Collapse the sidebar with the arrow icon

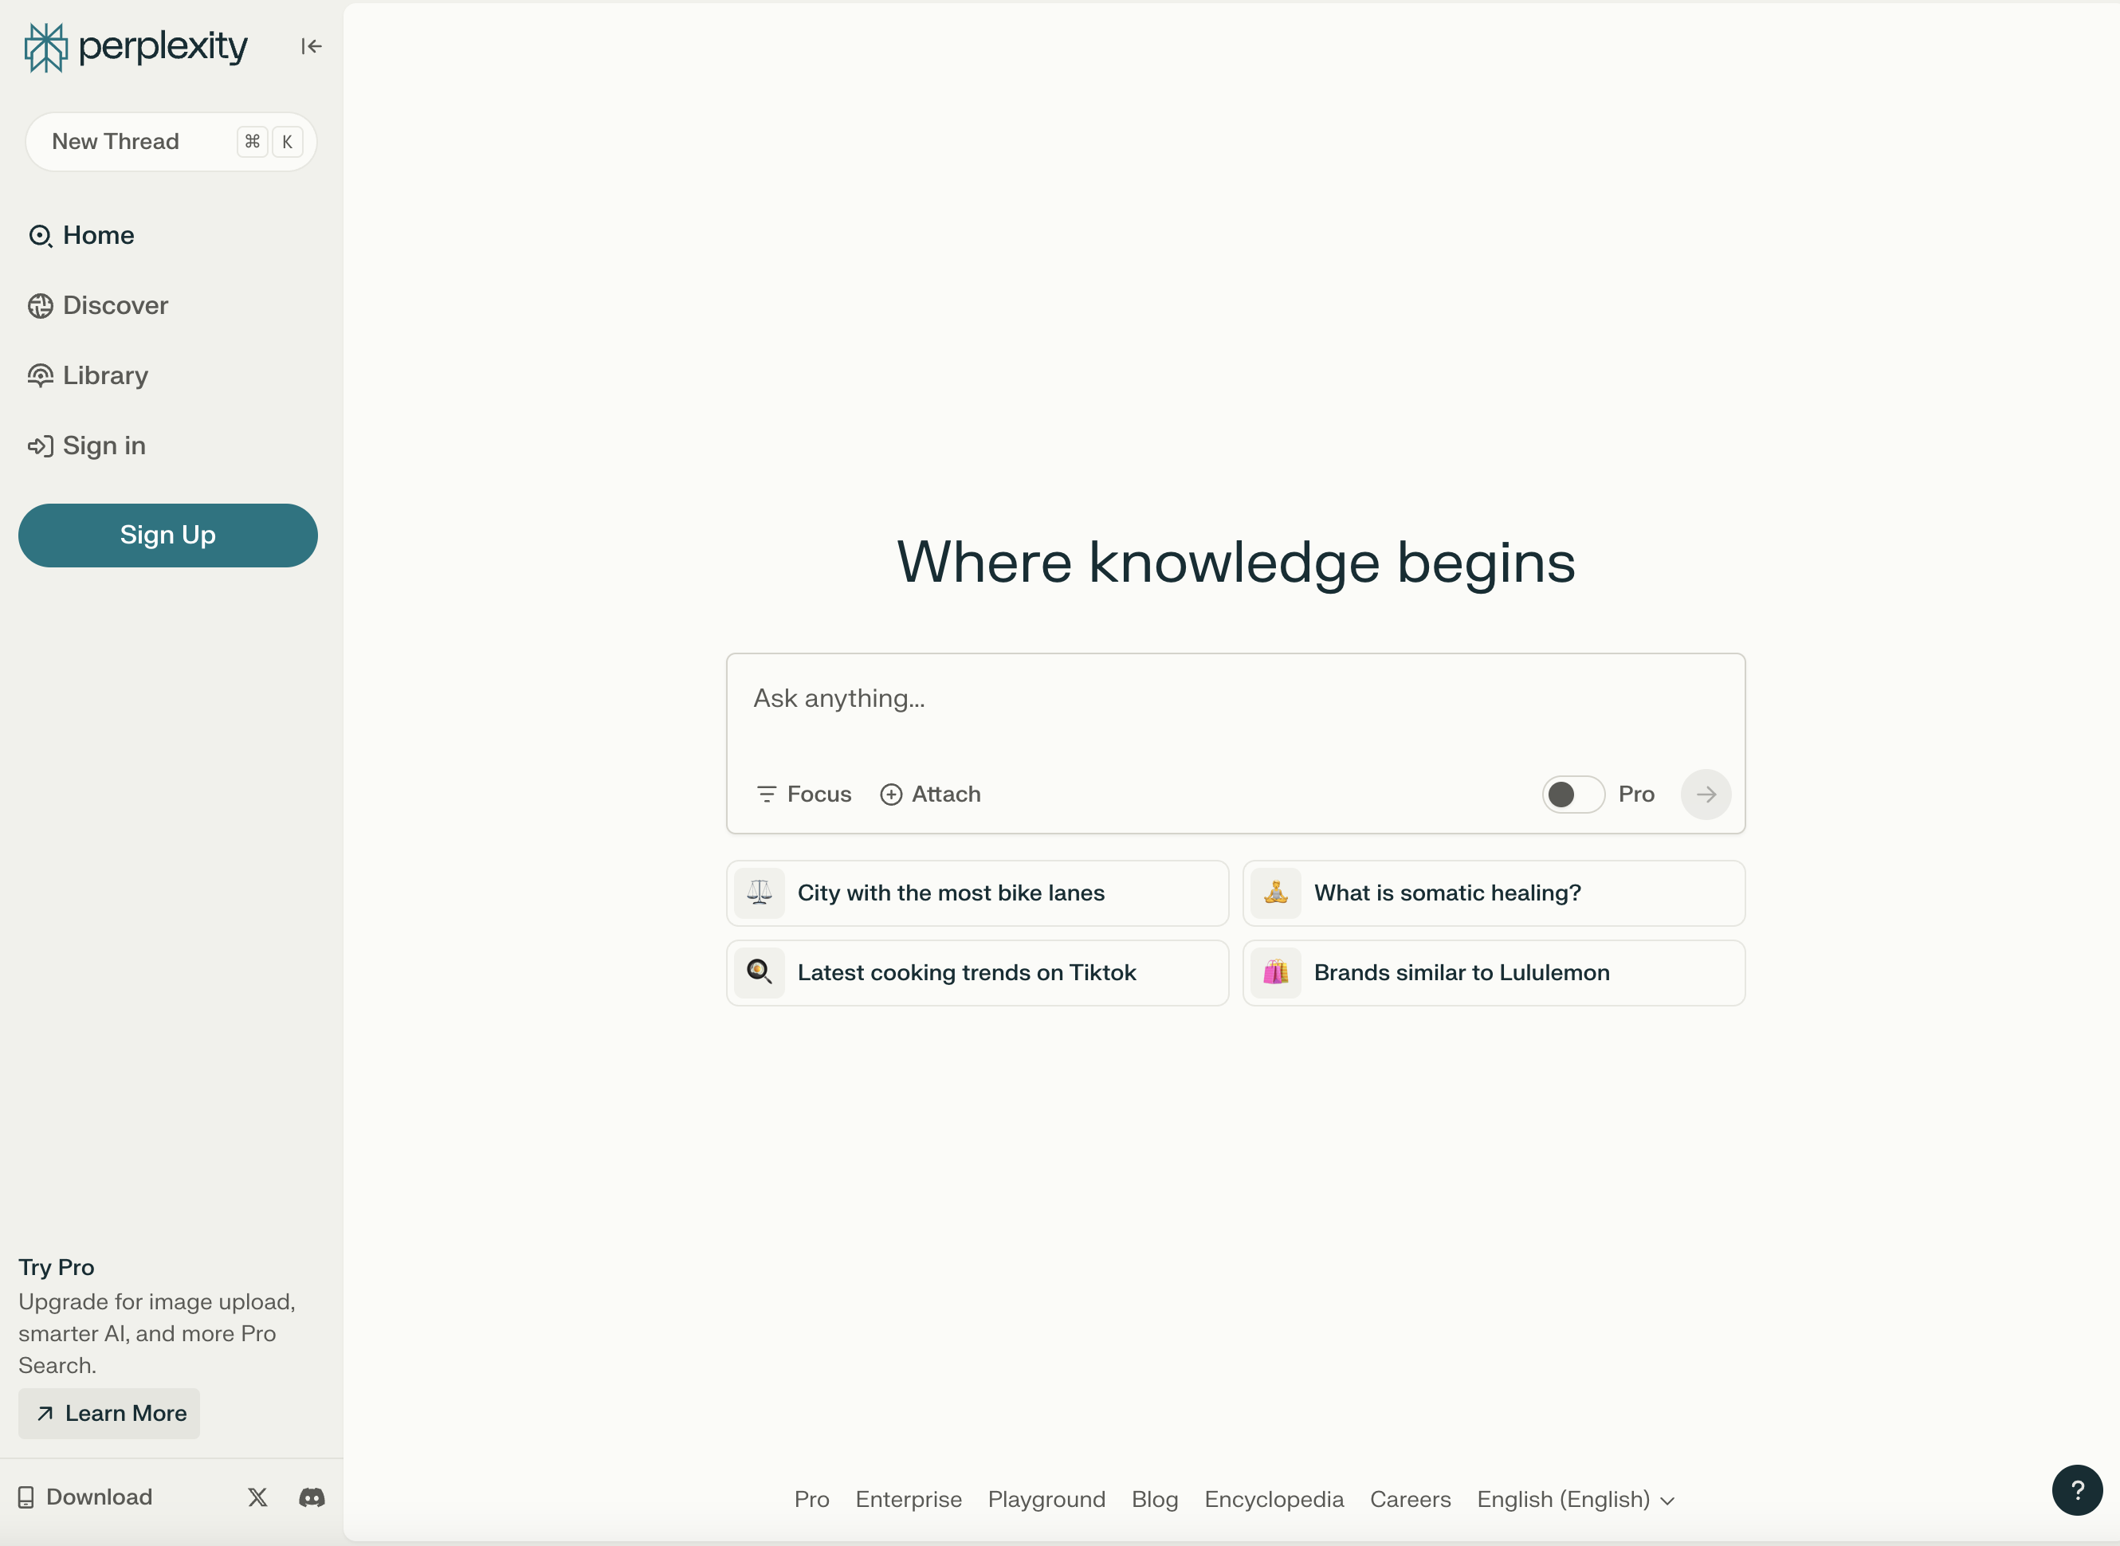click(x=312, y=47)
